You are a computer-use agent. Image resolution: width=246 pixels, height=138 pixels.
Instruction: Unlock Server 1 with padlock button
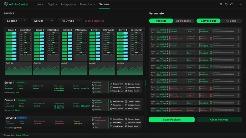coord(116,91)
